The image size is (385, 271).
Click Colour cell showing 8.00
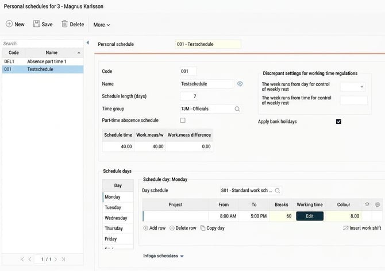pos(344,216)
